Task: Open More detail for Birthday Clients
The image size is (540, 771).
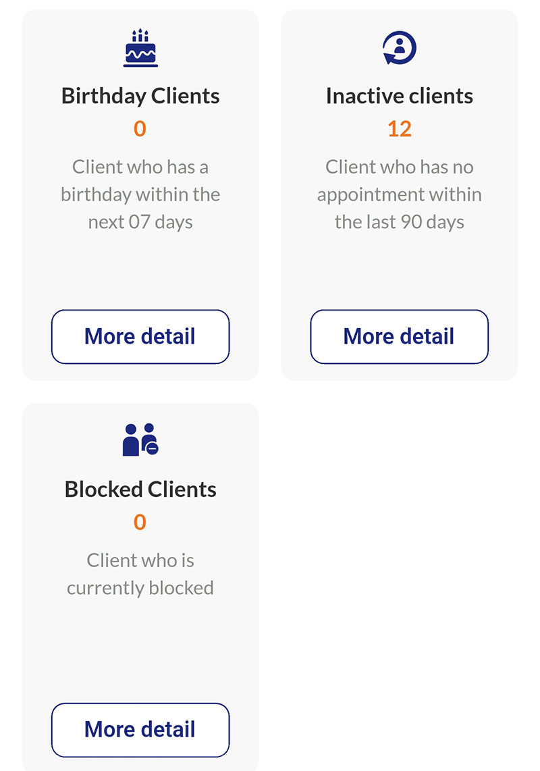Action: 140,336
